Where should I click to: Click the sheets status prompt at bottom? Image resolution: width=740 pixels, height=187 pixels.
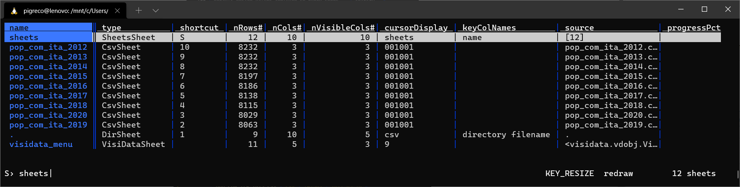click(33, 174)
